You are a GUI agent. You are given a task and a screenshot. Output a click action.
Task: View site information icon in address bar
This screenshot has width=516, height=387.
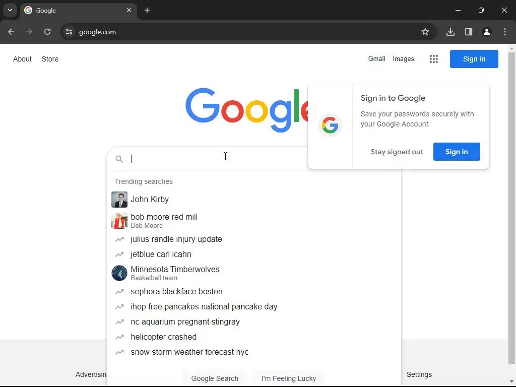point(69,32)
